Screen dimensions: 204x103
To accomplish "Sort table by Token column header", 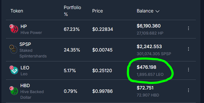I will click(x=17, y=11).
